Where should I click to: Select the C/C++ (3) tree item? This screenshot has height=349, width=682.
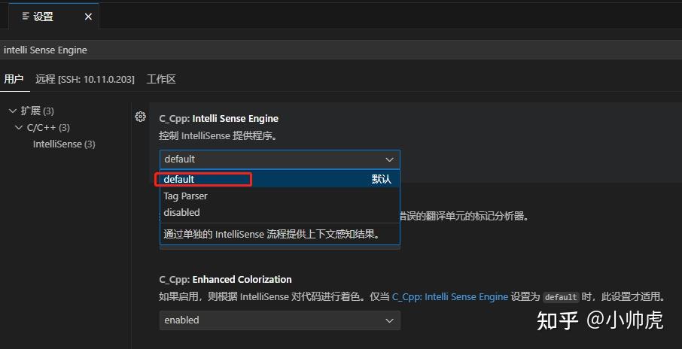click(48, 127)
